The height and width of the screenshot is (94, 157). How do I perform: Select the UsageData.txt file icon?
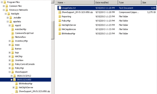click(x=60, y=8)
